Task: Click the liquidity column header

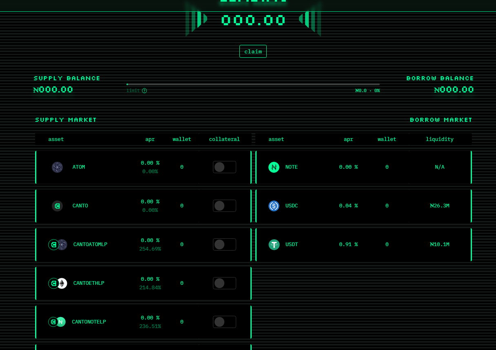Action: (439, 139)
